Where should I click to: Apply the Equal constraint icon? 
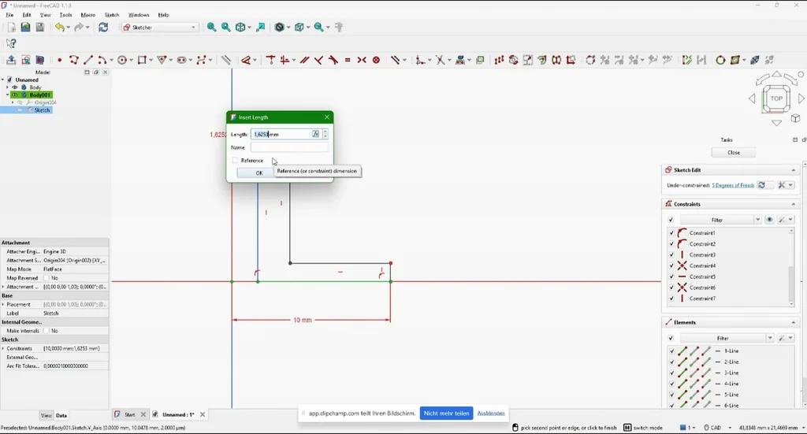point(348,60)
